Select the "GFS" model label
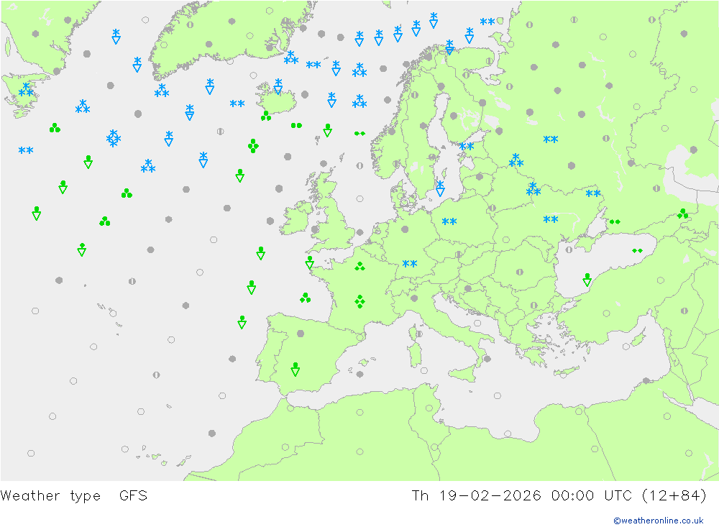Screen dimensions: 719x527 (134, 495)
